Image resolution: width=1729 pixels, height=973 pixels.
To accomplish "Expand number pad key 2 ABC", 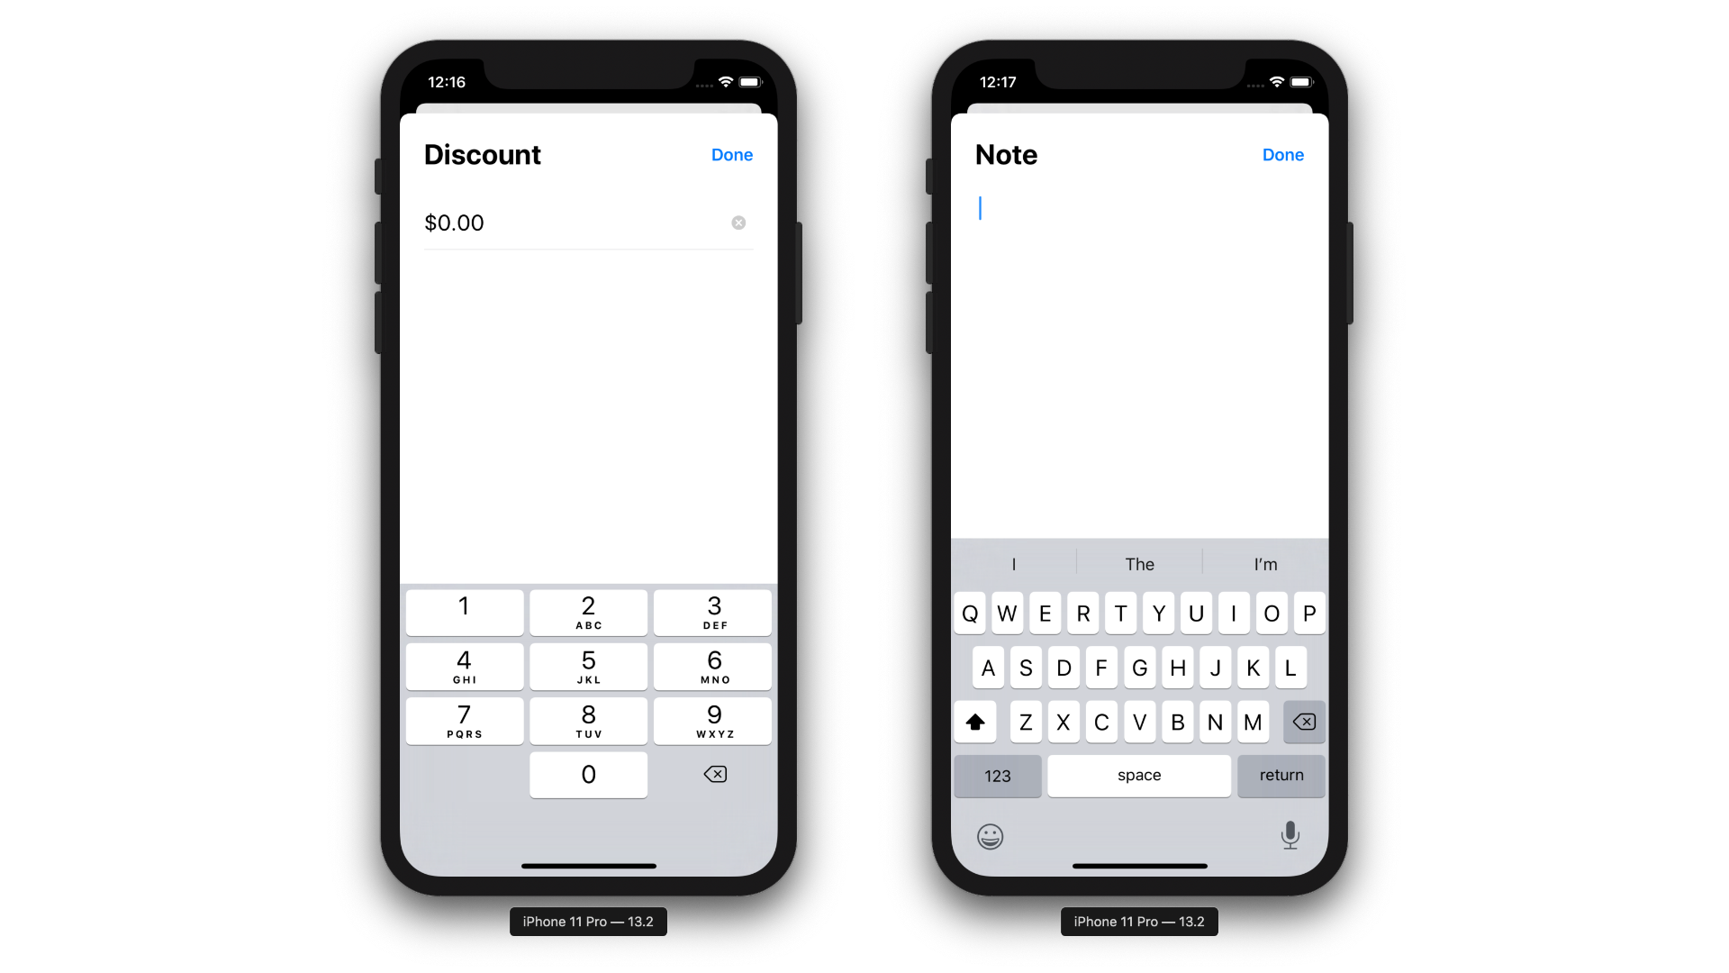I will (x=588, y=612).
